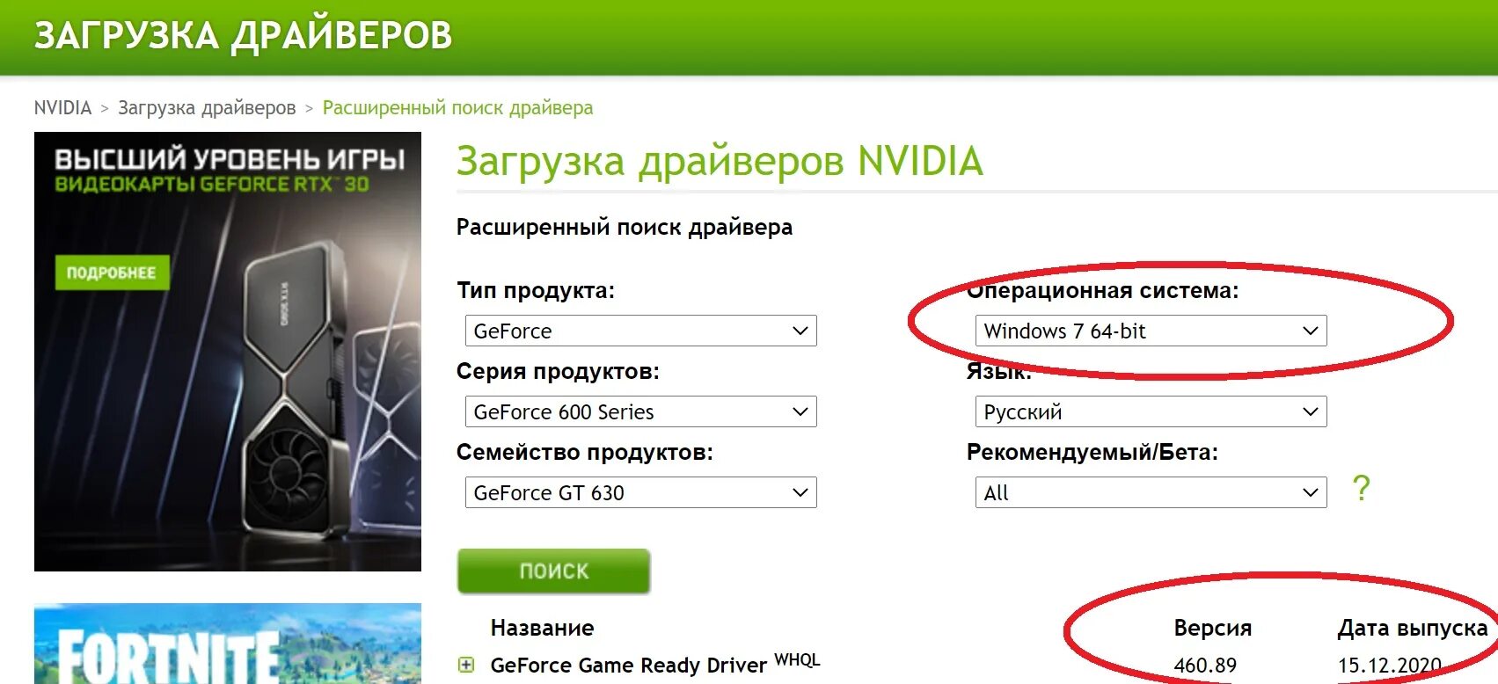
Task: Click the Версия column header
Action: [1212, 628]
